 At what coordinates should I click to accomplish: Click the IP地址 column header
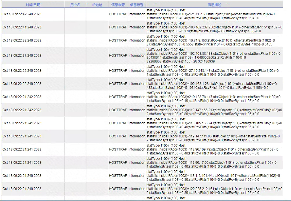click(x=97, y=5)
